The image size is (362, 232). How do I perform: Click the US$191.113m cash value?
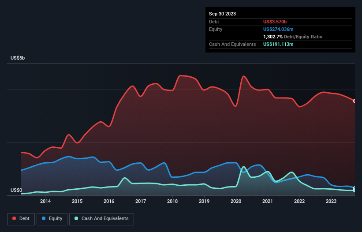click(x=278, y=44)
